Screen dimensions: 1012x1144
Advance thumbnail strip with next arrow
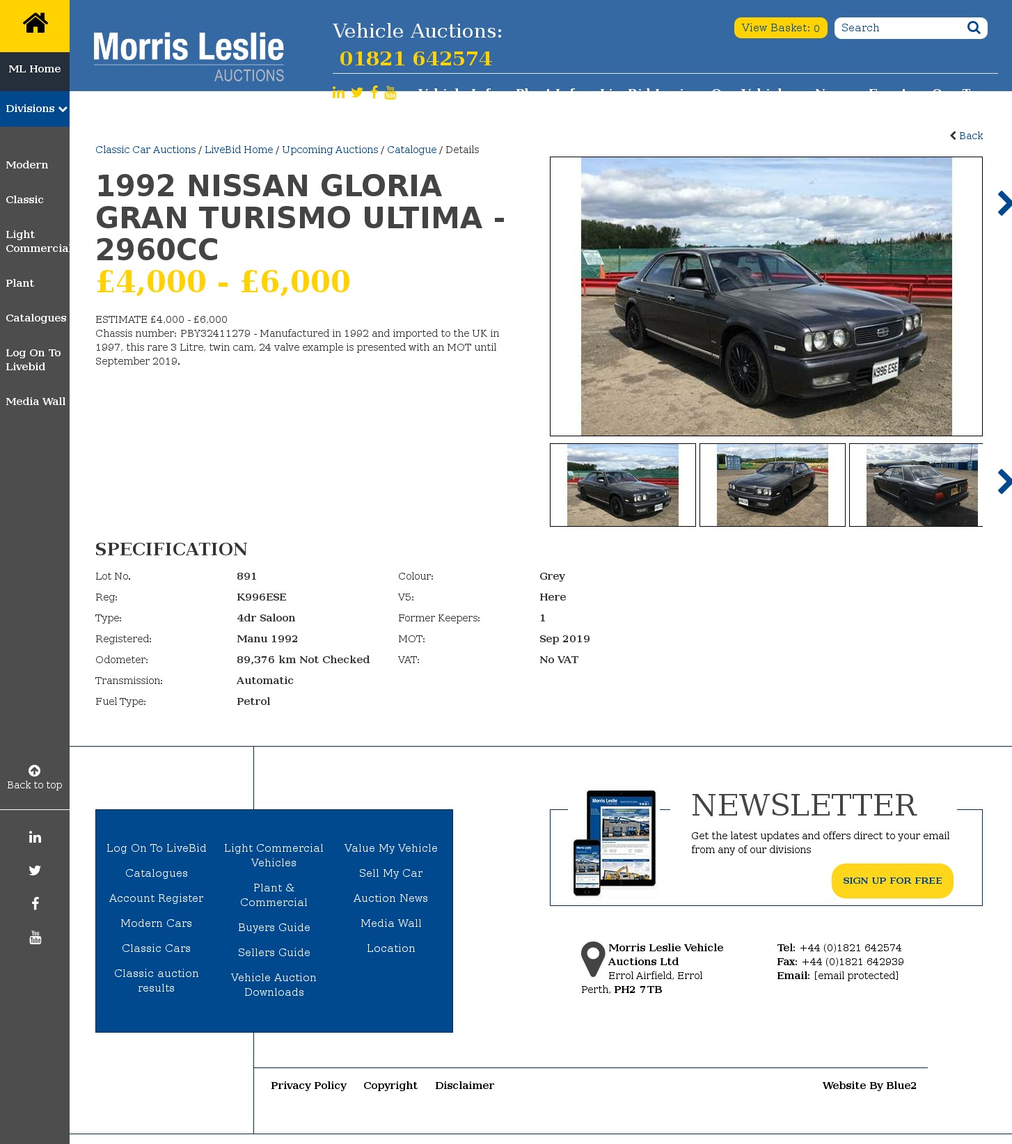[1004, 482]
